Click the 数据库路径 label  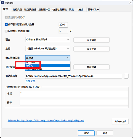pyautogui.click(x=11, y=76)
